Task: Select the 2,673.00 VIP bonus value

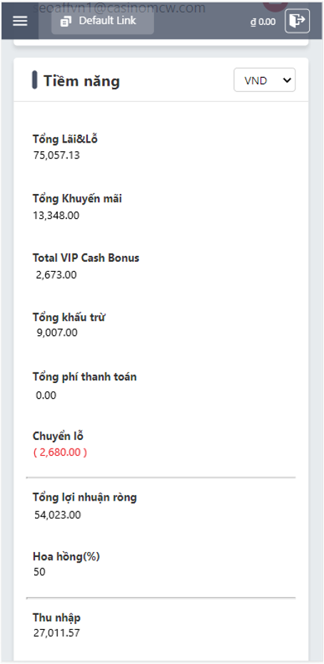Action: [56, 275]
